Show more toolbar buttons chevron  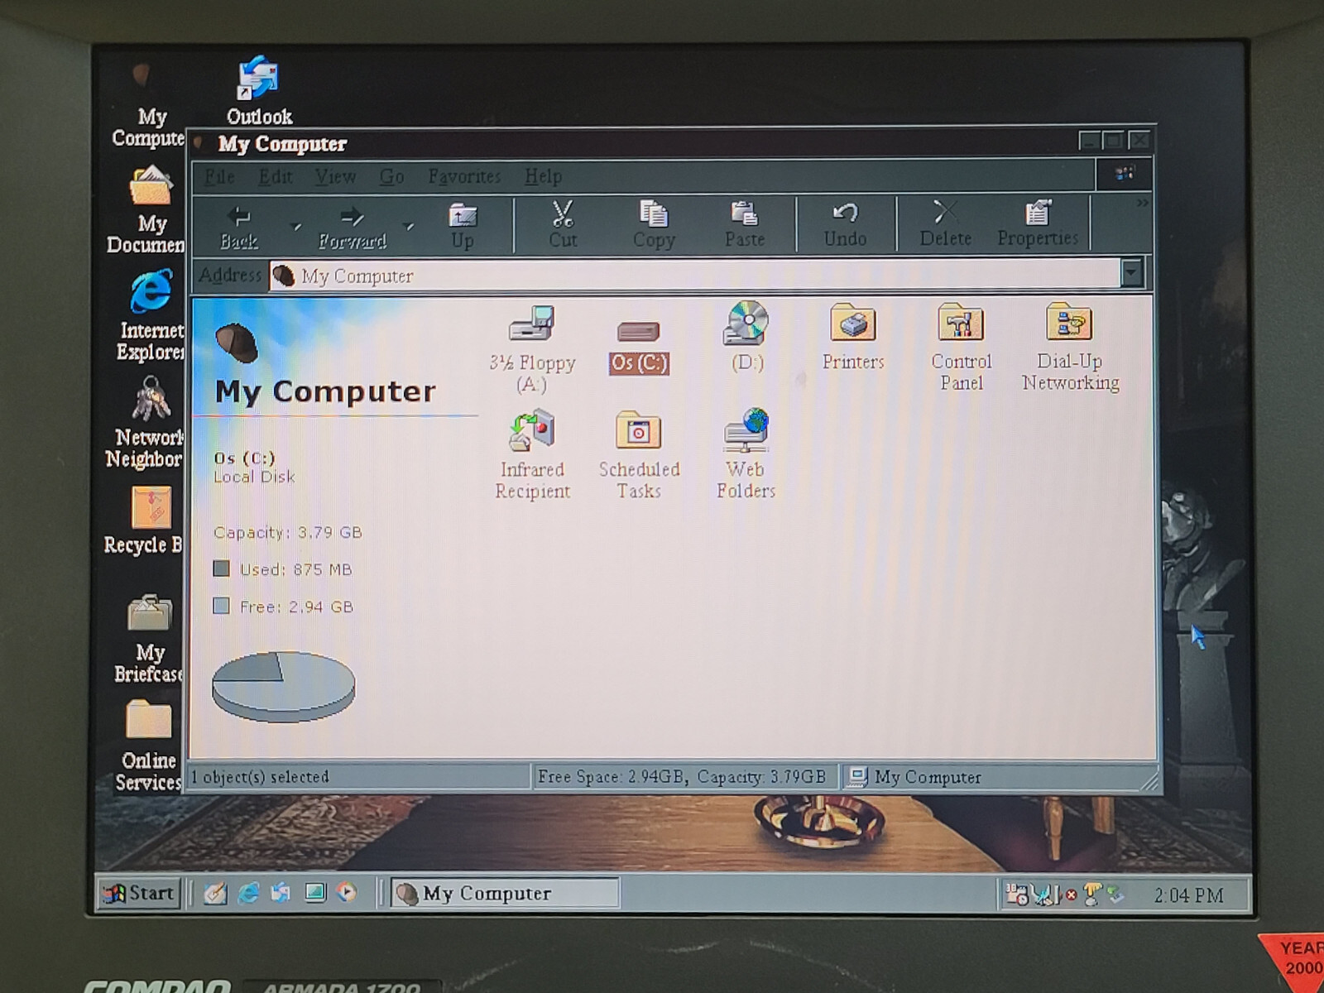(1142, 204)
